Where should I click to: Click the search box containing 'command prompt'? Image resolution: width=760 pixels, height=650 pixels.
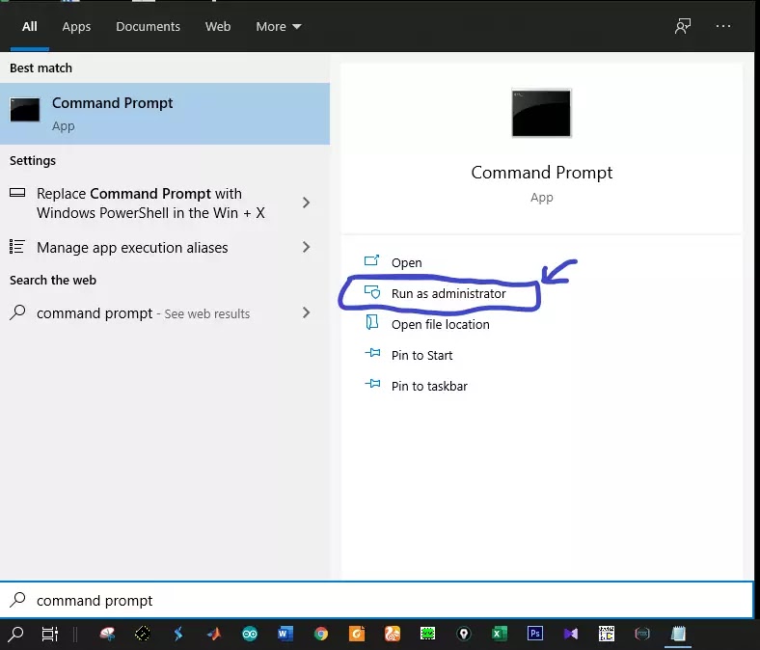pyautogui.click(x=377, y=600)
